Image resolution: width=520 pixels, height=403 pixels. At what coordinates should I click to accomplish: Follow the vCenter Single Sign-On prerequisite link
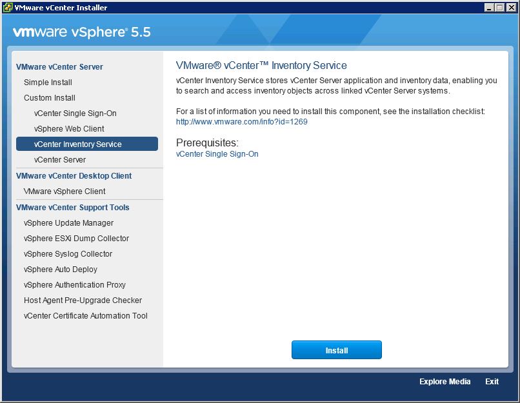(217, 154)
